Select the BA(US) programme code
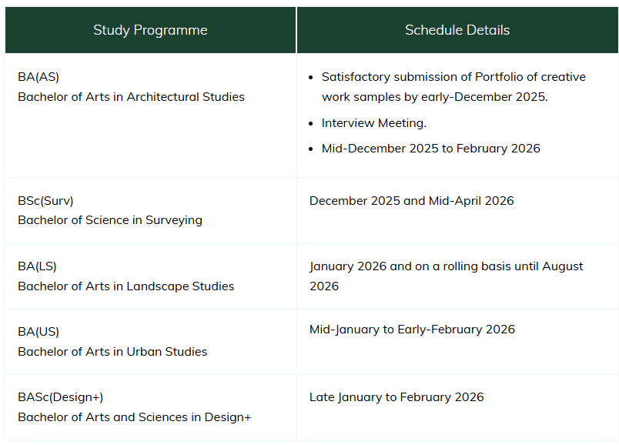Screen dimensions: 619x445 38,332
